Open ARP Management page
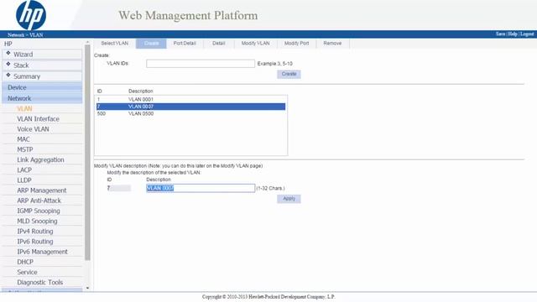 tap(42, 190)
